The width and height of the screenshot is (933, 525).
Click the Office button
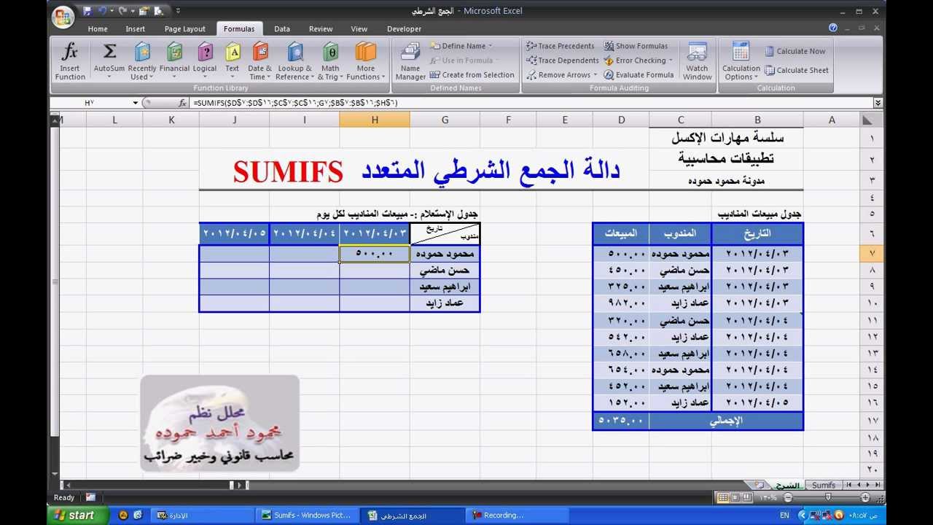coord(63,17)
